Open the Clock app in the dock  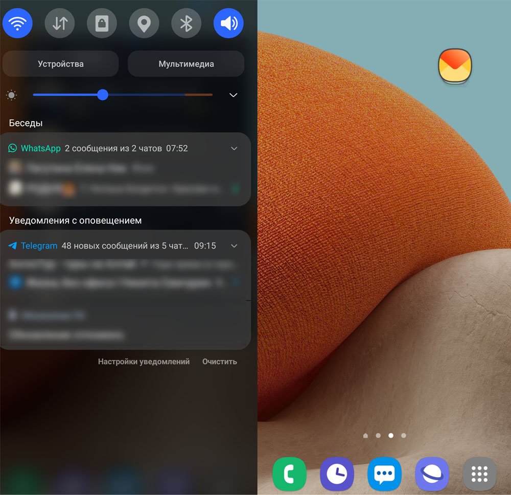point(337,474)
